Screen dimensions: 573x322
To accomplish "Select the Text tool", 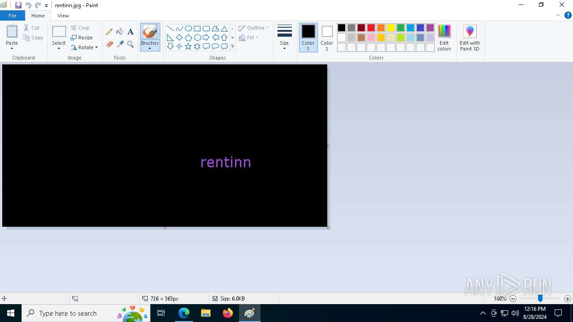I will point(130,32).
